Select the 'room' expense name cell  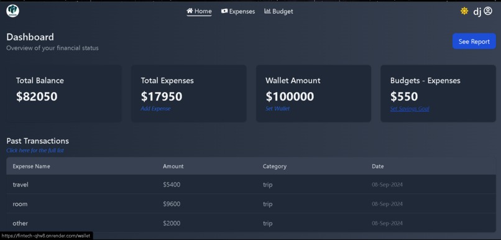click(20, 204)
